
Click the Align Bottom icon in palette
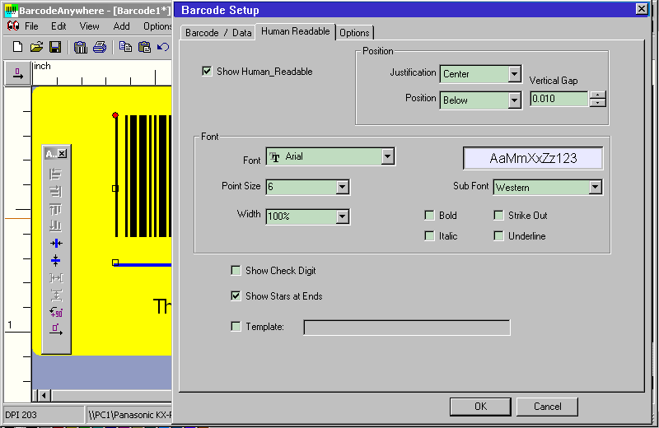tap(55, 226)
